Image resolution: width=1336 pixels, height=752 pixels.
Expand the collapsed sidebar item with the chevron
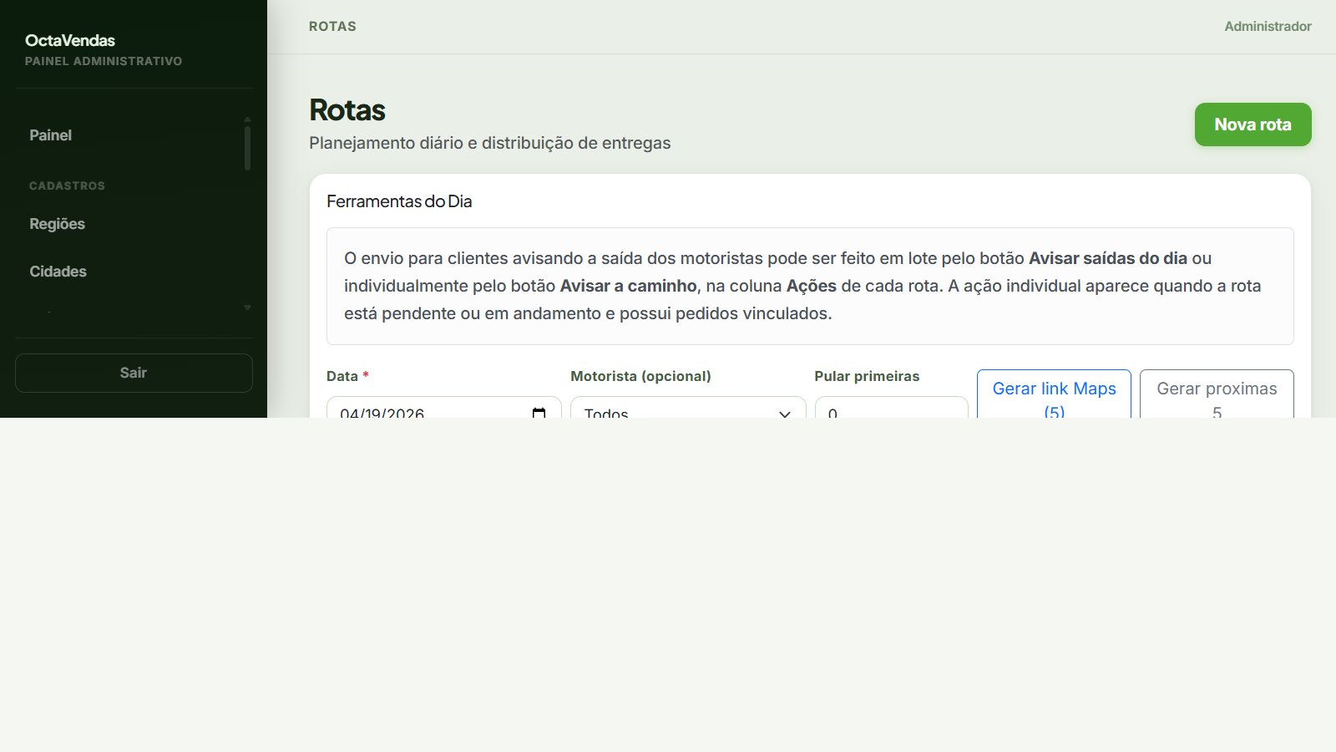tap(246, 307)
